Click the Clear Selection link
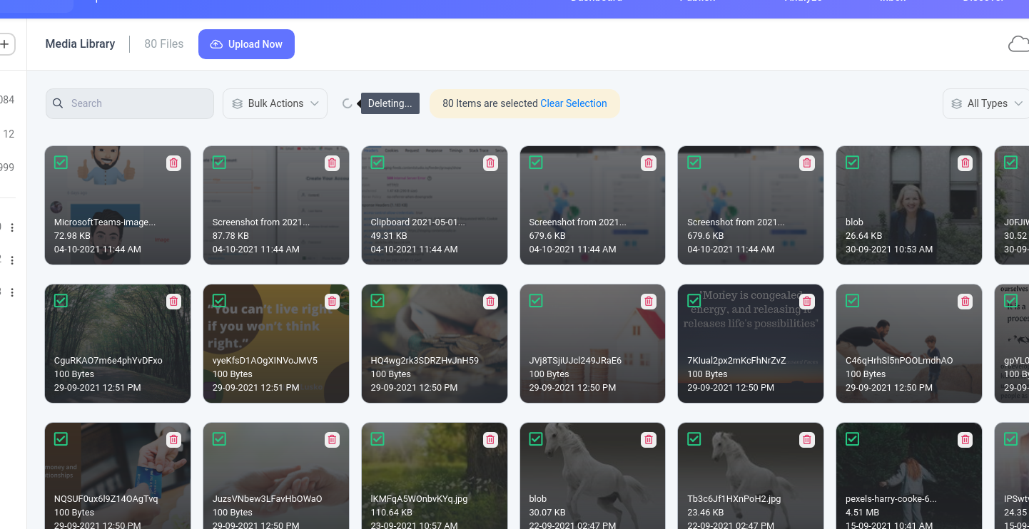This screenshot has height=529, width=1029. (x=574, y=103)
